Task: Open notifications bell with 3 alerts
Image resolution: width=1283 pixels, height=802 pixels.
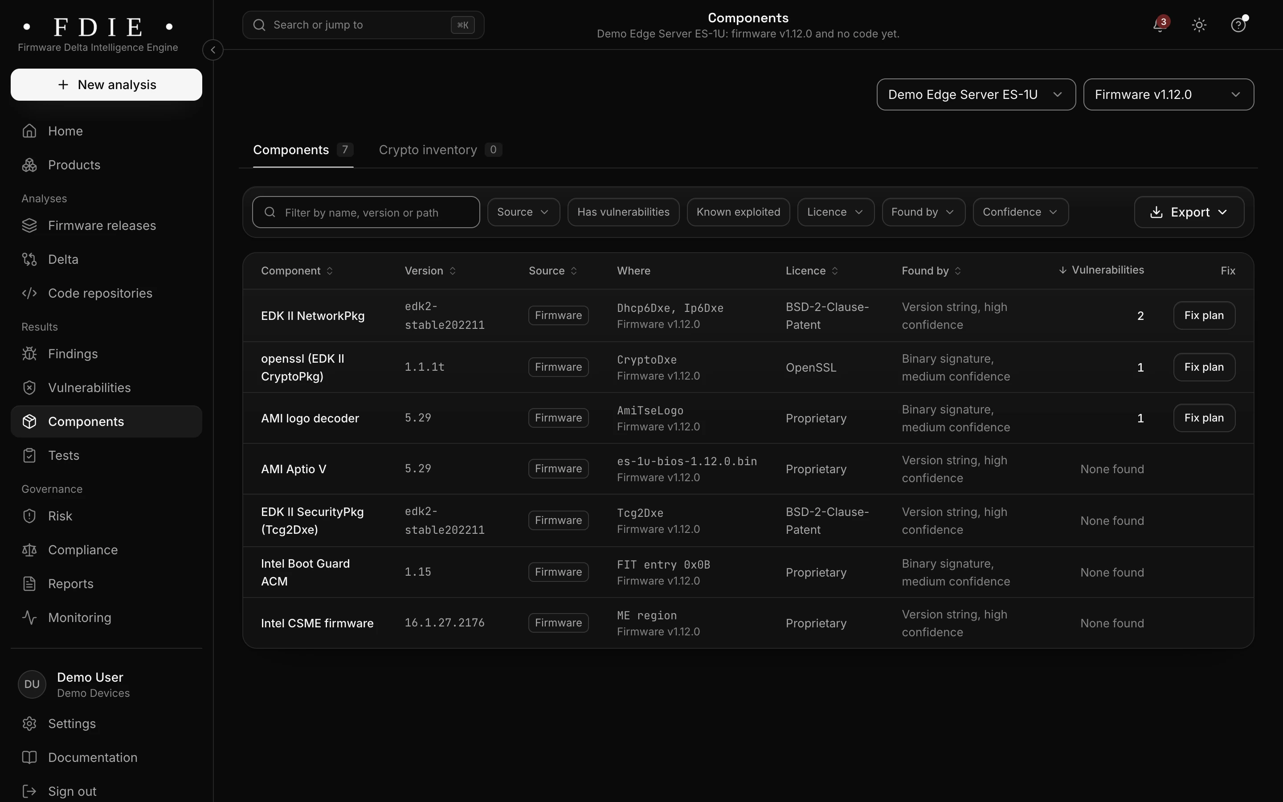Action: (1160, 25)
